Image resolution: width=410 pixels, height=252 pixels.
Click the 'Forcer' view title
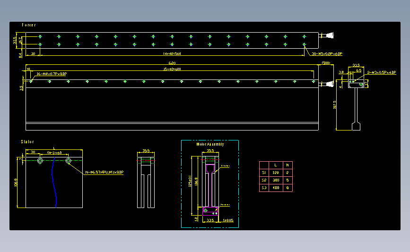[29, 25]
